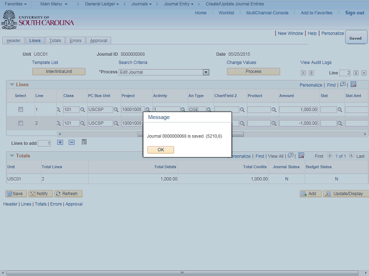Click Lines grid zoom/new window icon

tap(343, 85)
